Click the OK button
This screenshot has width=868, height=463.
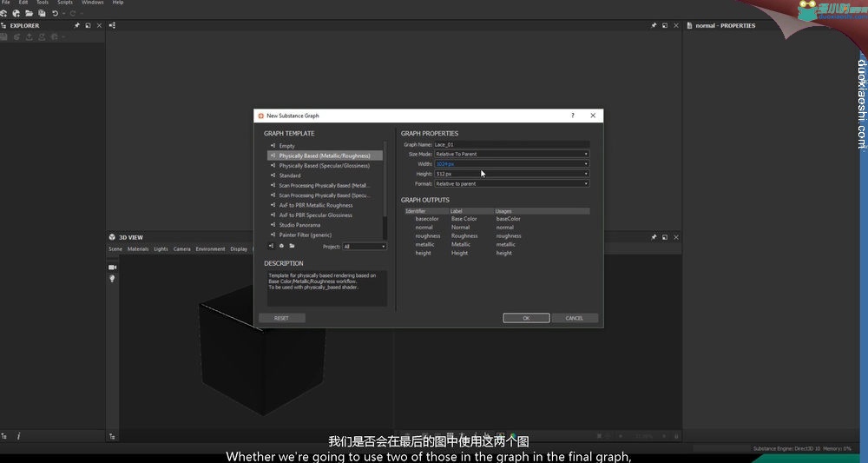click(526, 318)
